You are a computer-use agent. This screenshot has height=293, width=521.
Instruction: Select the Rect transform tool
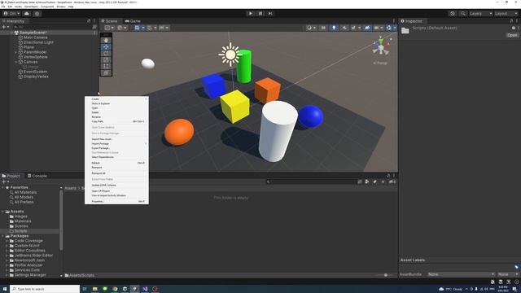tap(106, 67)
